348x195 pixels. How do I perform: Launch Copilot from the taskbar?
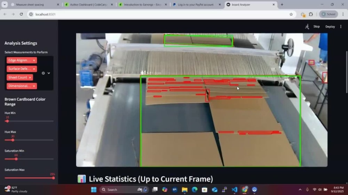165,189
